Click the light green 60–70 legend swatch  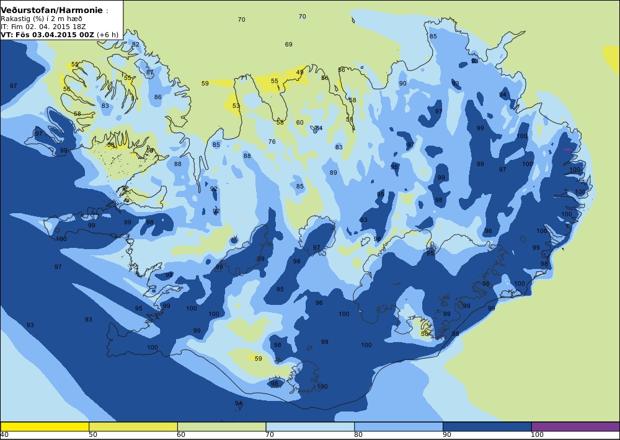tap(222, 426)
